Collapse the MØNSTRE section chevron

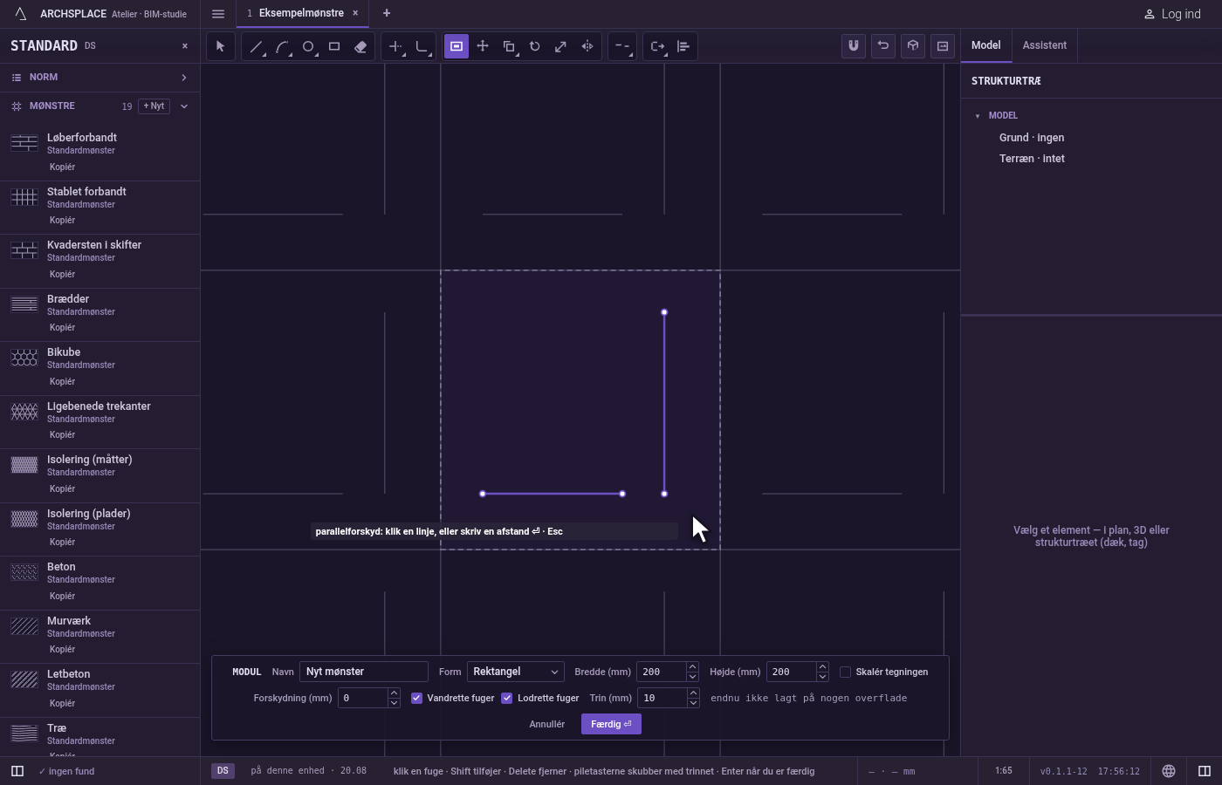tap(184, 106)
